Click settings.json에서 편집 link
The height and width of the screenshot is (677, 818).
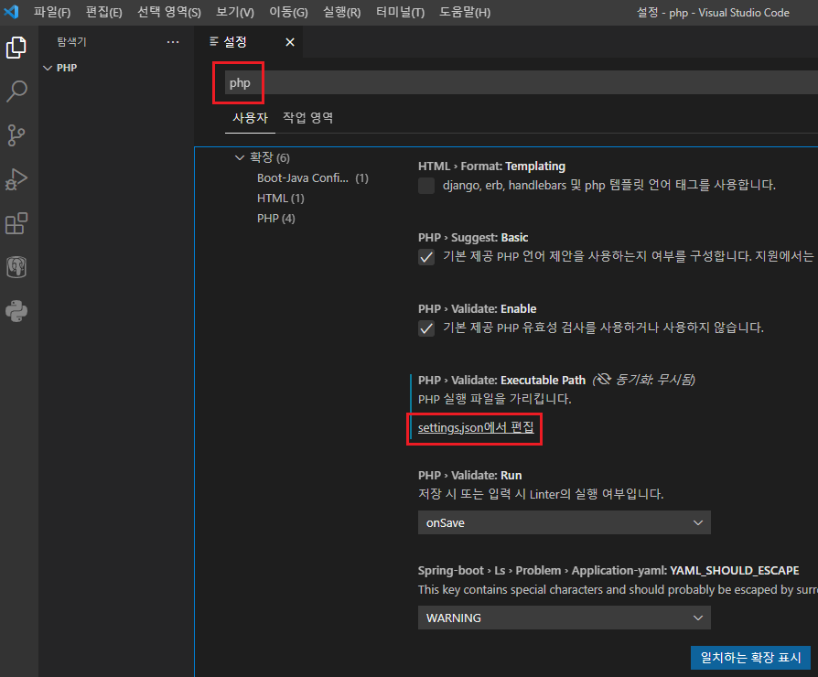(x=476, y=427)
